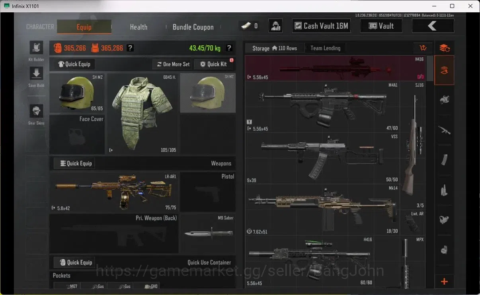The height and width of the screenshot is (295, 480).
Task: Filter storage by armor vest icon
Action: [445, 100]
